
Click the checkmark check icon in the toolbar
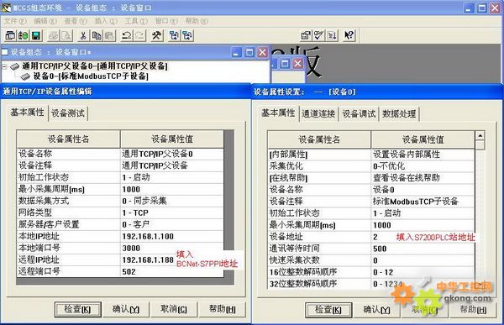(319, 35)
